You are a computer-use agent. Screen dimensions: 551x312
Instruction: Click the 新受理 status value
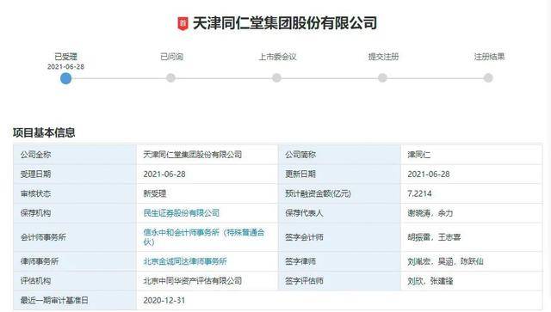tap(155, 193)
